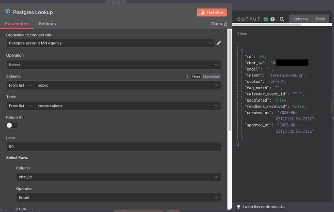
Task: Click the "offen" status value
Action: pos(276,81)
